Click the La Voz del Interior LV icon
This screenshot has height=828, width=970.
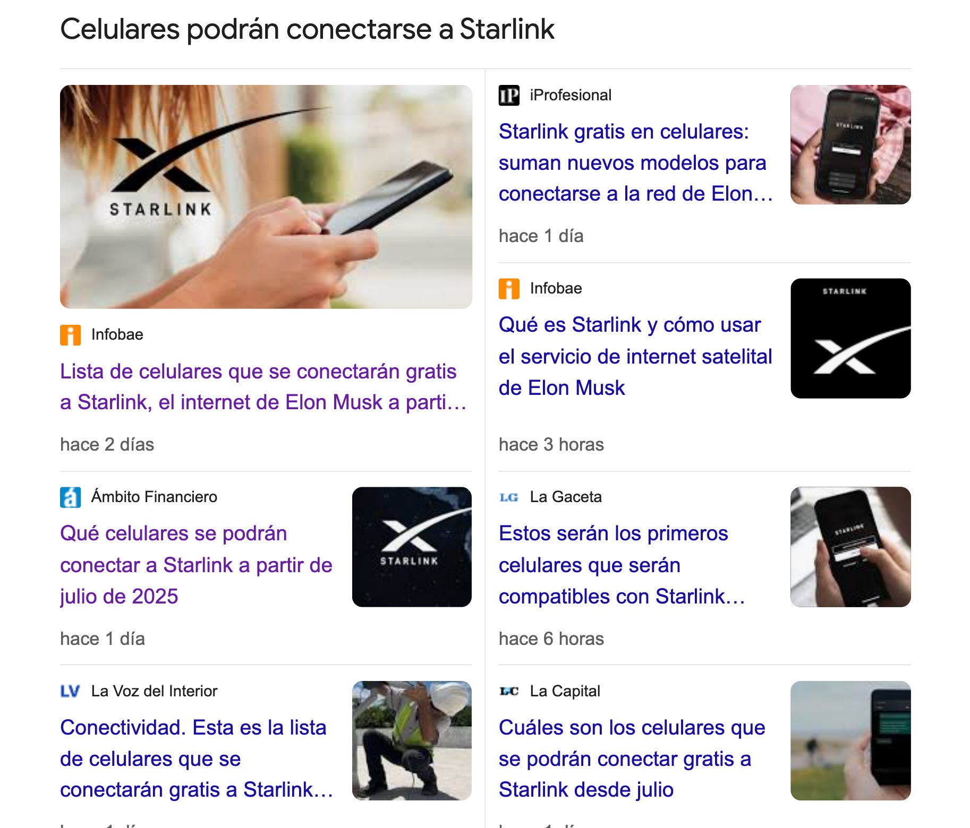click(x=70, y=691)
